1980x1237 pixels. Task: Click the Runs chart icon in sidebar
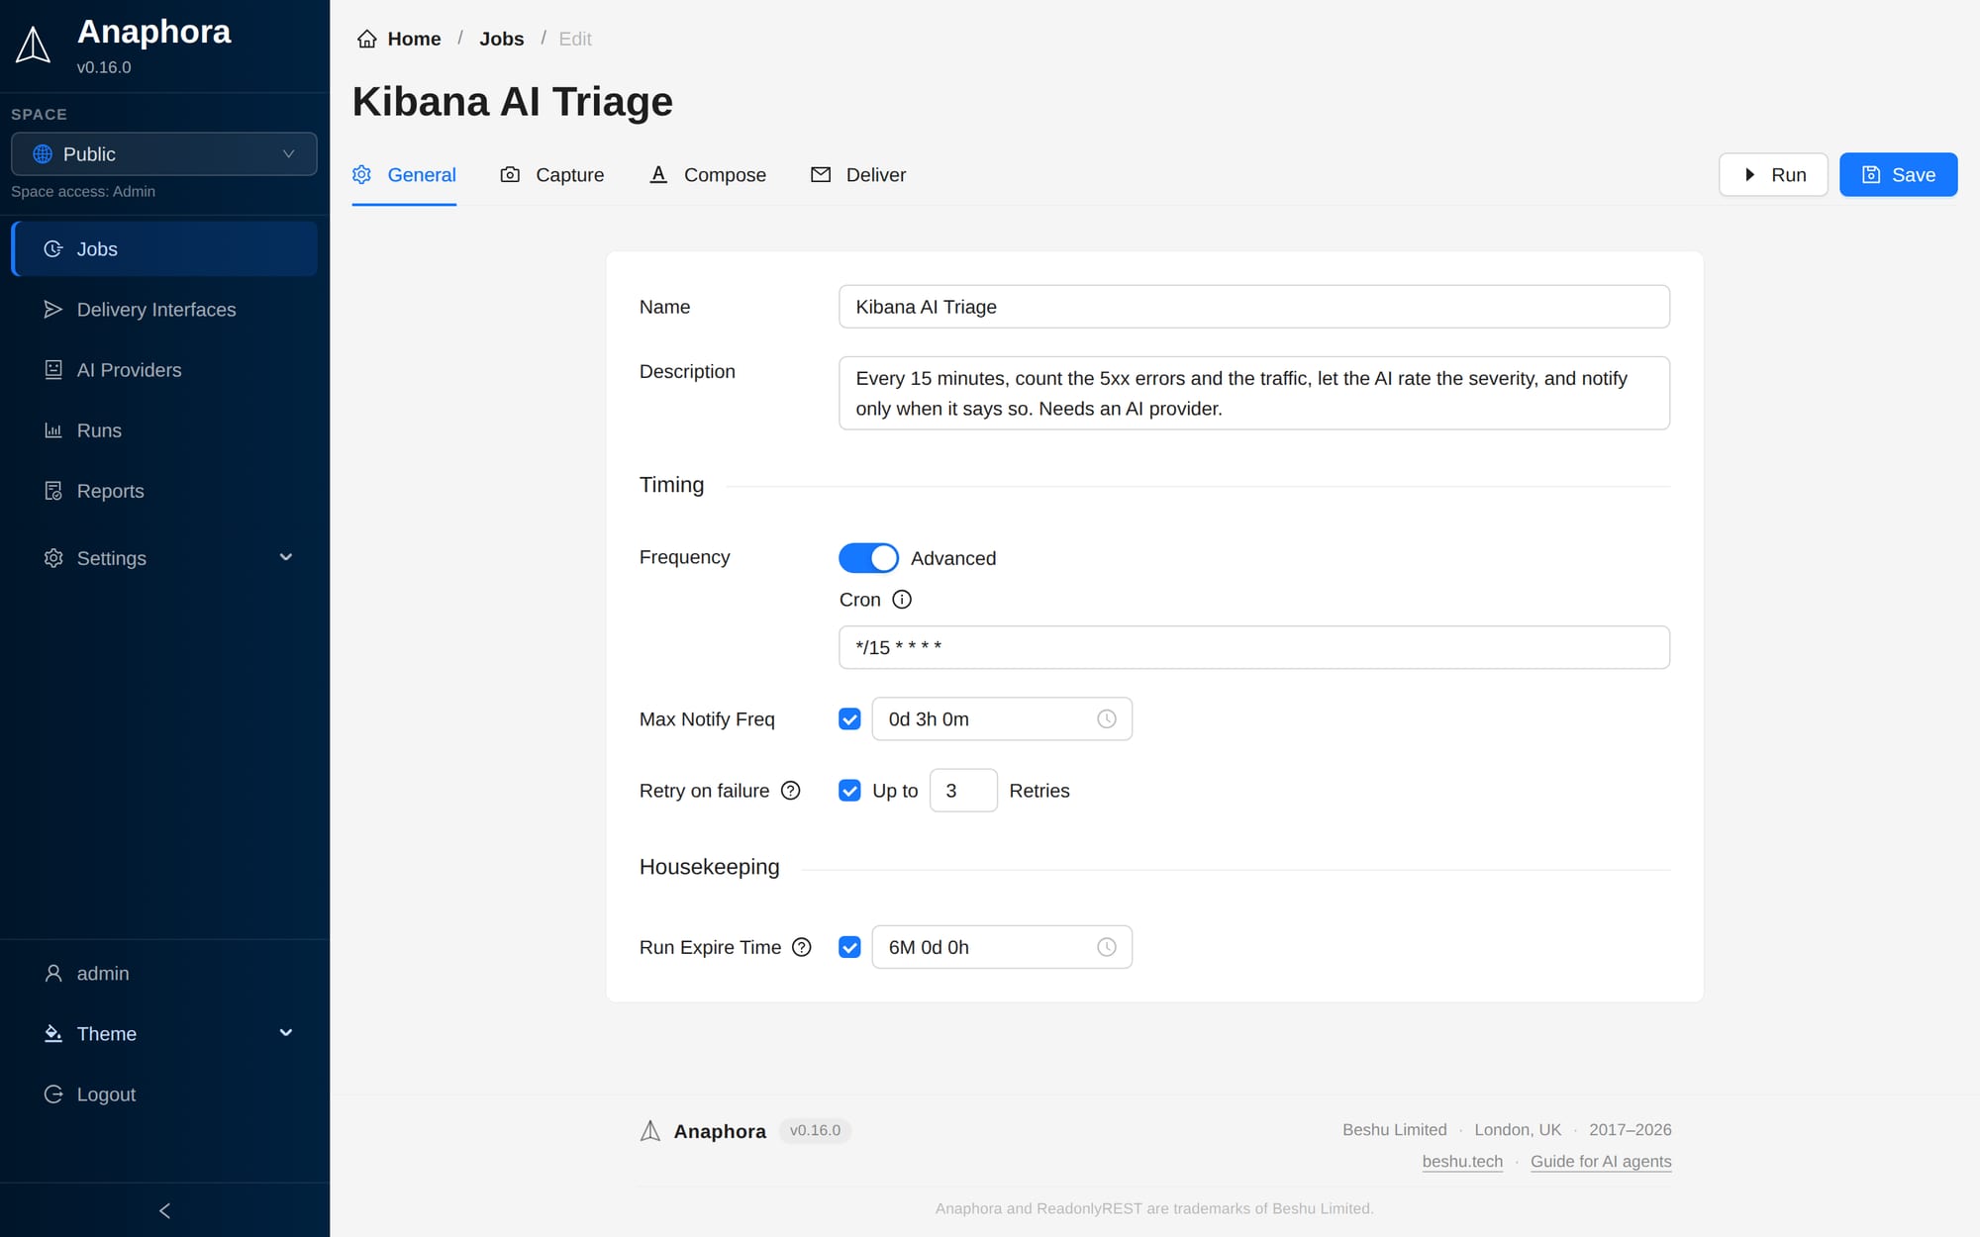pyautogui.click(x=53, y=430)
